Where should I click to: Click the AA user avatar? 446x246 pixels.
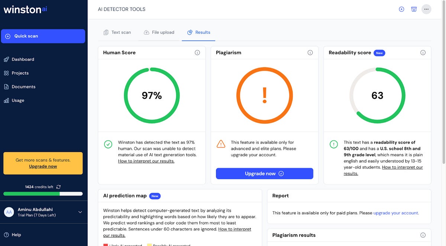point(9,212)
